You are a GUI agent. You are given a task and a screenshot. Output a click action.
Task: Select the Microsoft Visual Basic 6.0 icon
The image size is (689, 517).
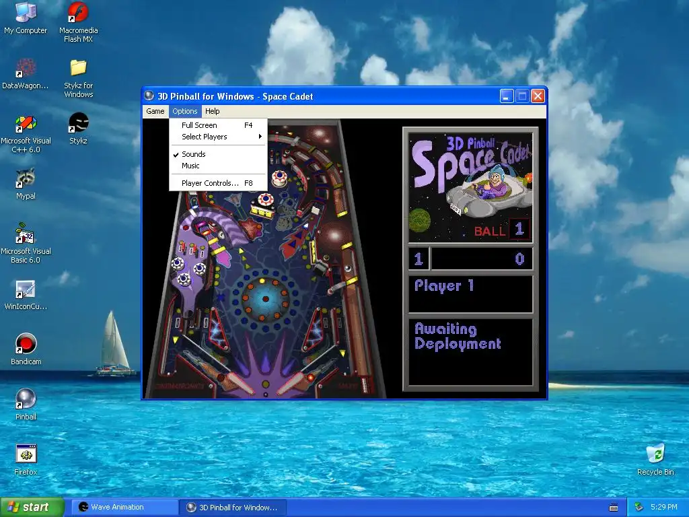[26, 244]
